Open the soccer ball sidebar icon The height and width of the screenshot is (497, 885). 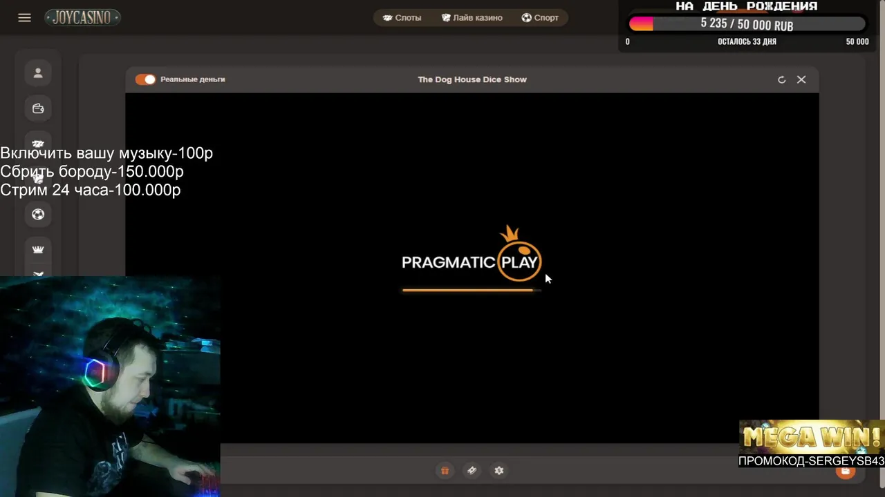pos(38,215)
